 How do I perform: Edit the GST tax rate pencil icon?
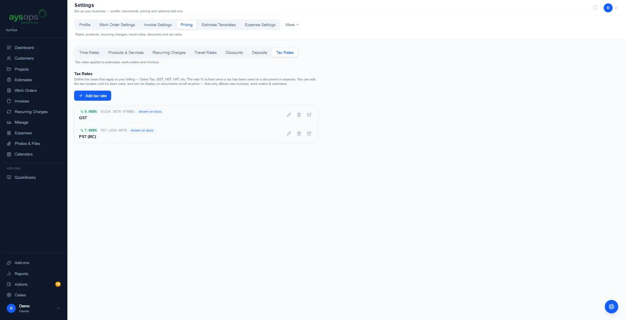289,115
